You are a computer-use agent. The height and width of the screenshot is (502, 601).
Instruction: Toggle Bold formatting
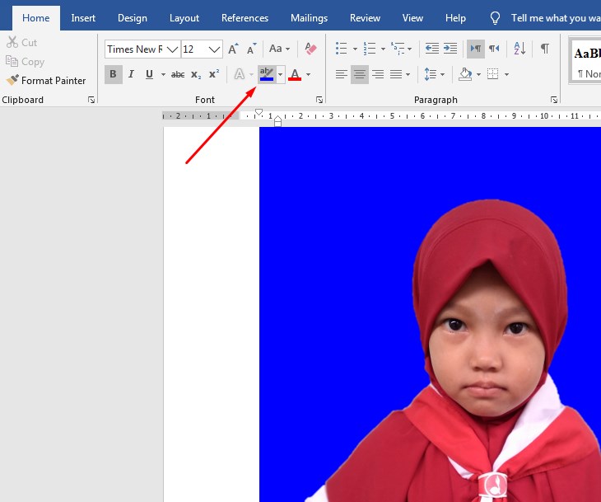coord(114,74)
